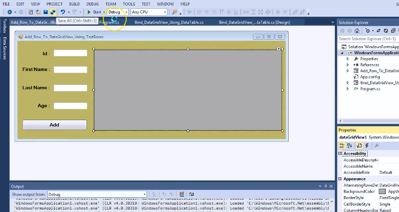
Task: Click the Categorized view icon in Properties
Action: point(342,145)
